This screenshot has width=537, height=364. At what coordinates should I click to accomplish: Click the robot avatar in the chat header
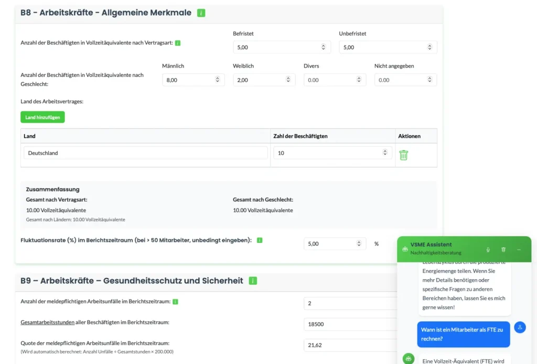pyautogui.click(x=404, y=250)
